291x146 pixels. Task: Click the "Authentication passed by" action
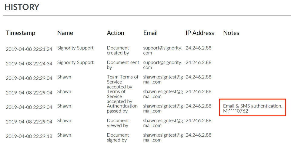tap(122, 108)
